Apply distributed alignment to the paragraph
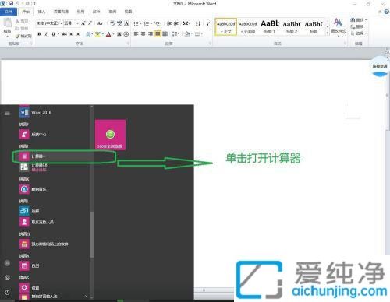Image resolution: width=390 pixels, height=302 pixels. point(165,33)
